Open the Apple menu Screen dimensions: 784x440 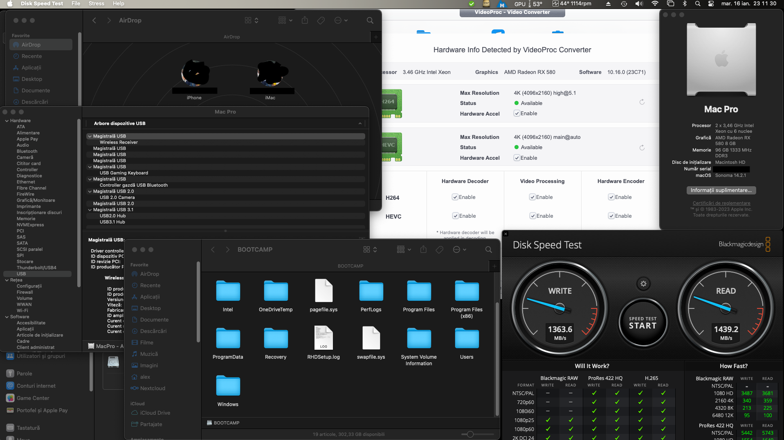[x=10, y=4]
